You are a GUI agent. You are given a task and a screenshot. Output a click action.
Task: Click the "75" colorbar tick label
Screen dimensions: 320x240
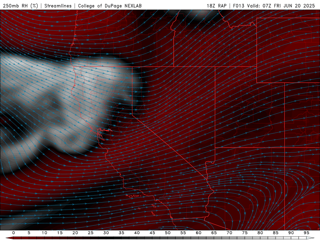[x=245, y=233]
